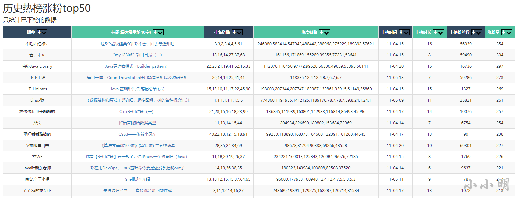Click the fans count cell 59490
This screenshot has height=198, width=516.
point(466,55)
